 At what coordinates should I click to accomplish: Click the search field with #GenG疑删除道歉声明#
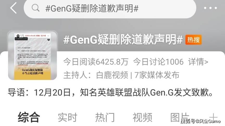coord(110,8)
